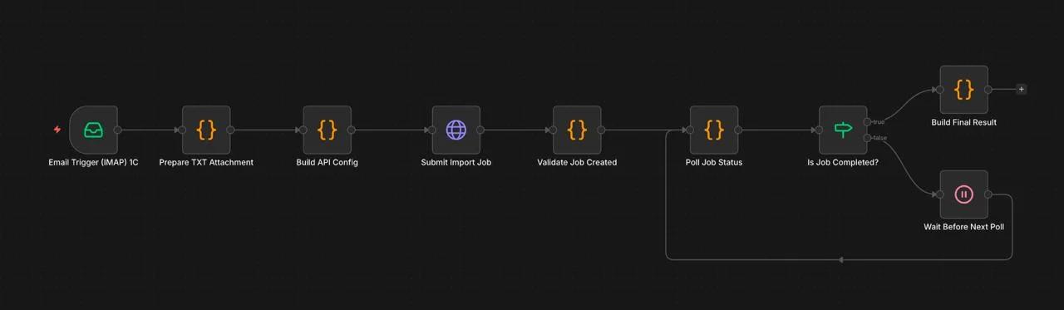Viewport: 1064px width, 310px height.
Task: Open the Is Job Completed? IF node
Action: coord(843,130)
